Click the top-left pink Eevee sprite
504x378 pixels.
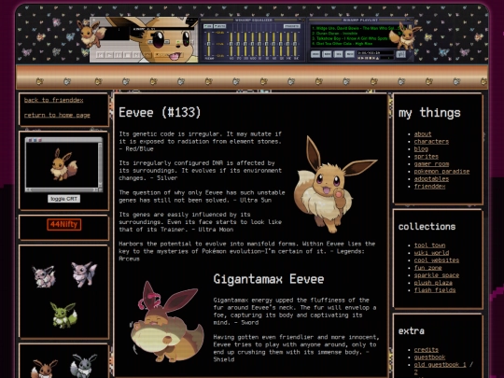tap(44, 276)
